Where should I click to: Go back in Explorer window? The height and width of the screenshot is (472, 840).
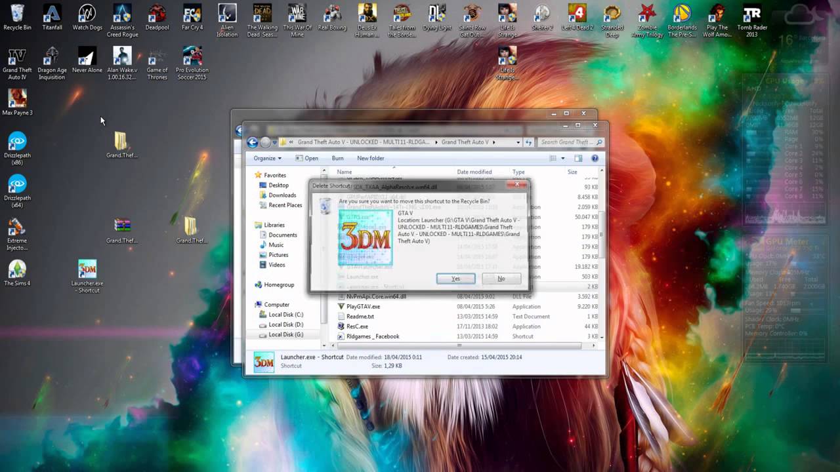tap(253, 142)
